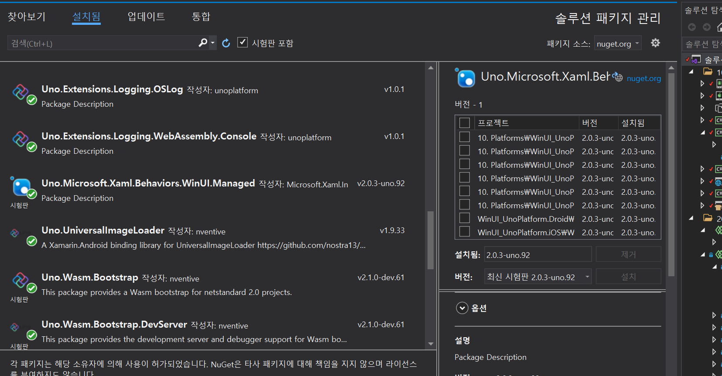Select the solution node icon

[696, 59]
